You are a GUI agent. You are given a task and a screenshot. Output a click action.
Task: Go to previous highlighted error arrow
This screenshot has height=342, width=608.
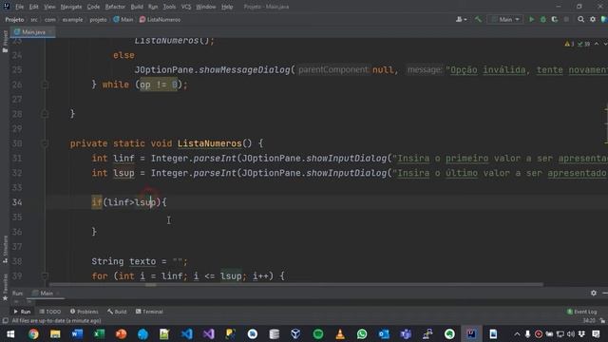point(597,44)
